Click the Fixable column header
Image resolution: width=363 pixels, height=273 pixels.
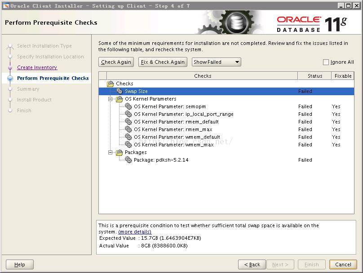pos(343,76)
